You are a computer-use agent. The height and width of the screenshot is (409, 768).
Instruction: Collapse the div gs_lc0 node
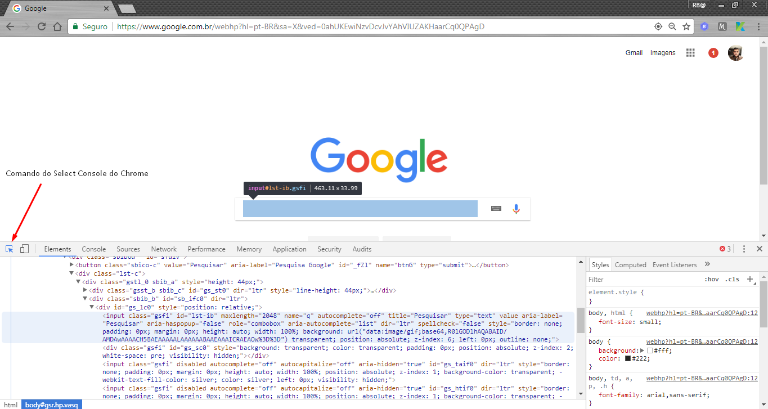click(92, 307)
